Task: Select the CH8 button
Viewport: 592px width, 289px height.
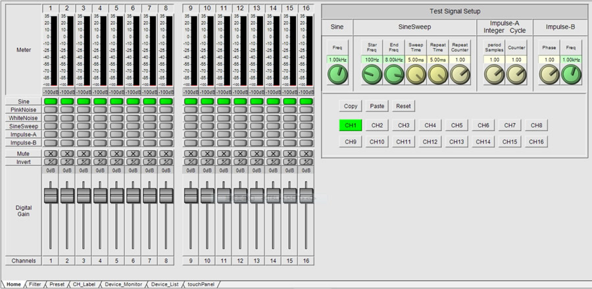Action: 537,126
